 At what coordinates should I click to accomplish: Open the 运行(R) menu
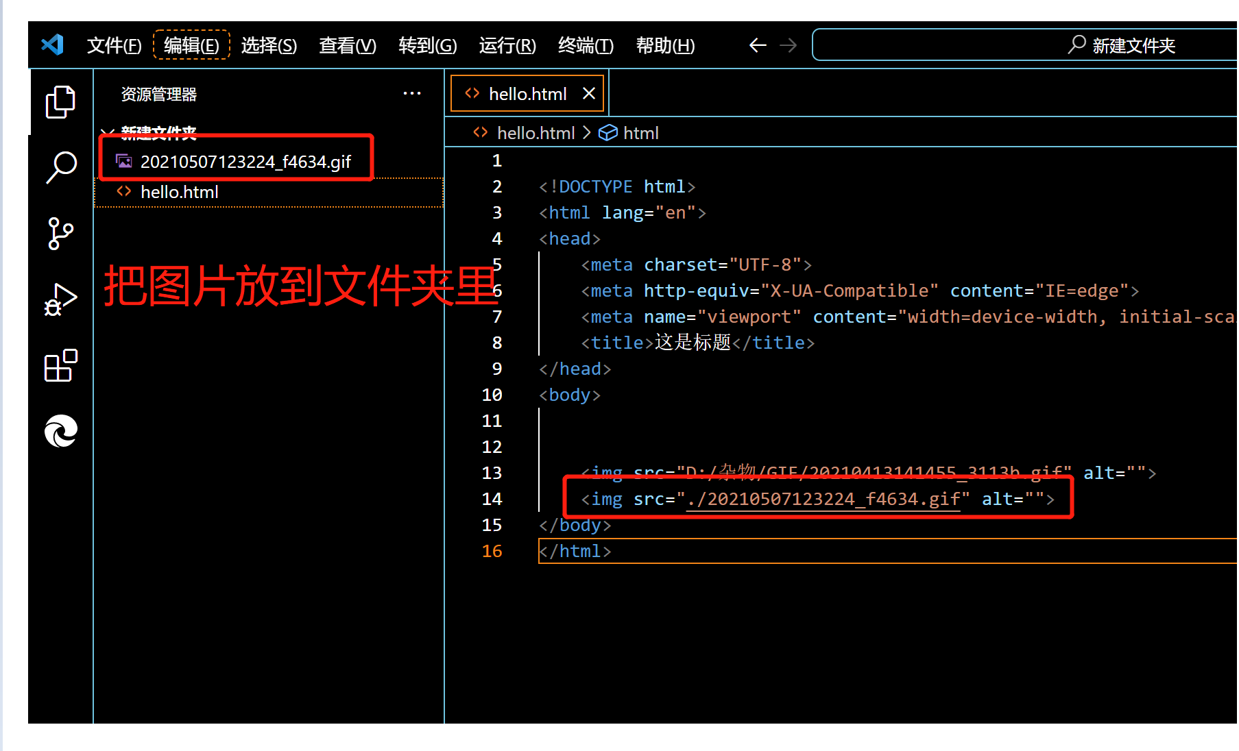[x=507, y=45]
